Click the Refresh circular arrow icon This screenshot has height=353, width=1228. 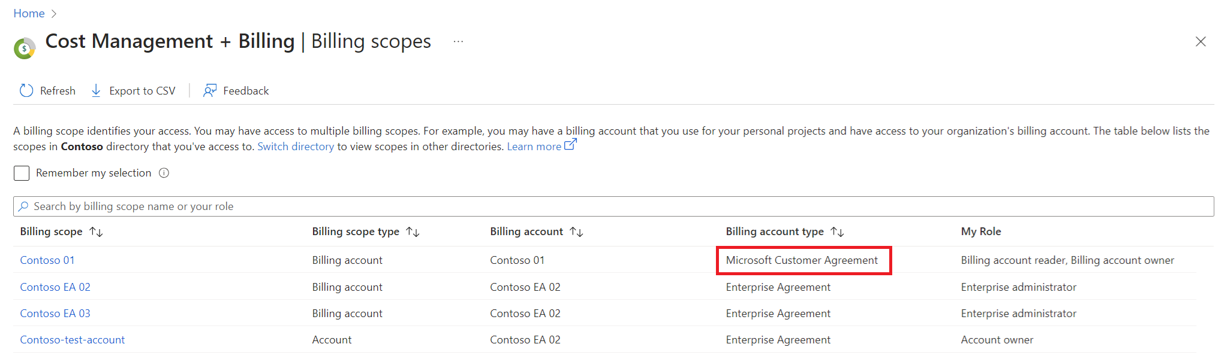[26, 90]
